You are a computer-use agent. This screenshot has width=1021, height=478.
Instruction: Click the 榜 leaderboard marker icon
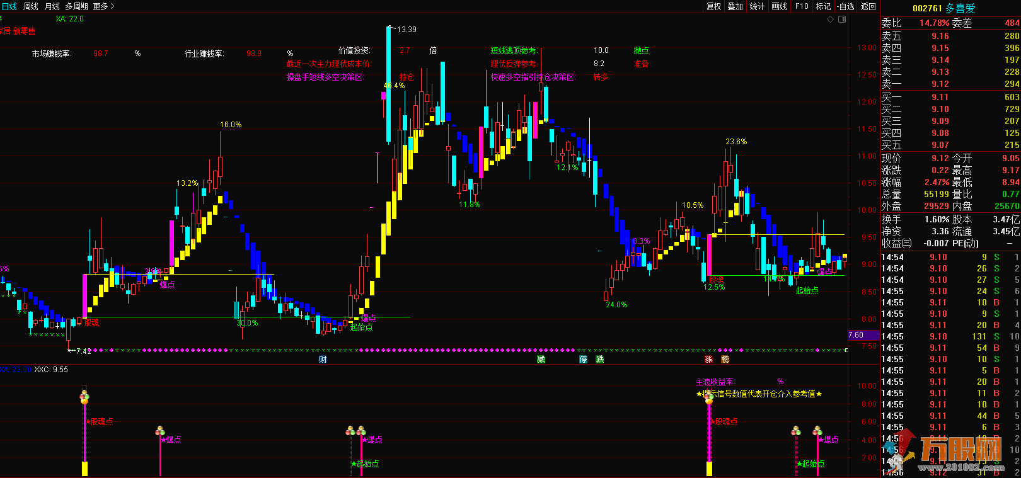[x=725, y=360]
